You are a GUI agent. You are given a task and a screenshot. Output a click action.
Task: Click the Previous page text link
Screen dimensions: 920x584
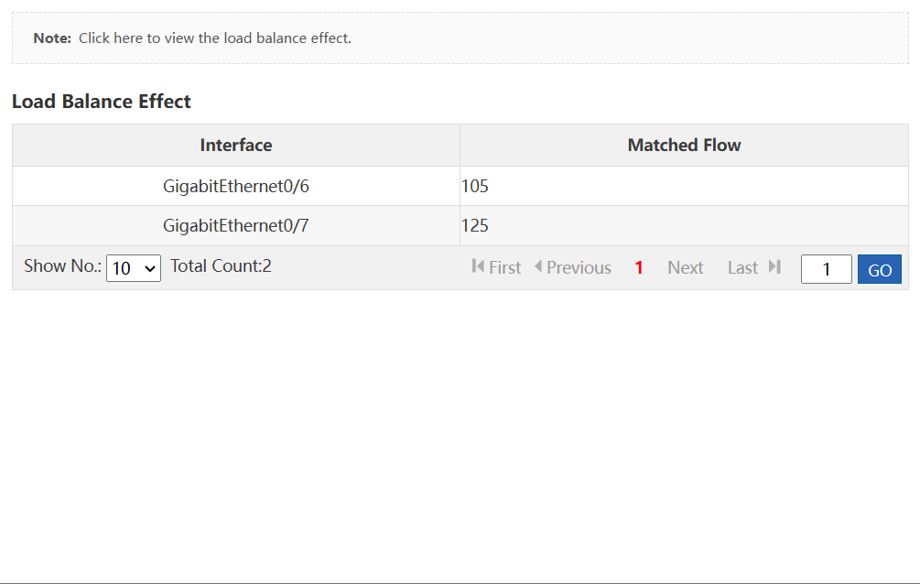(x=579, y=267)
